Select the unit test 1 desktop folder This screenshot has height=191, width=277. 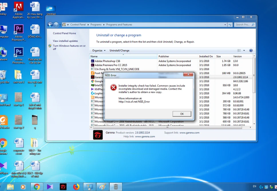(19, 77)
